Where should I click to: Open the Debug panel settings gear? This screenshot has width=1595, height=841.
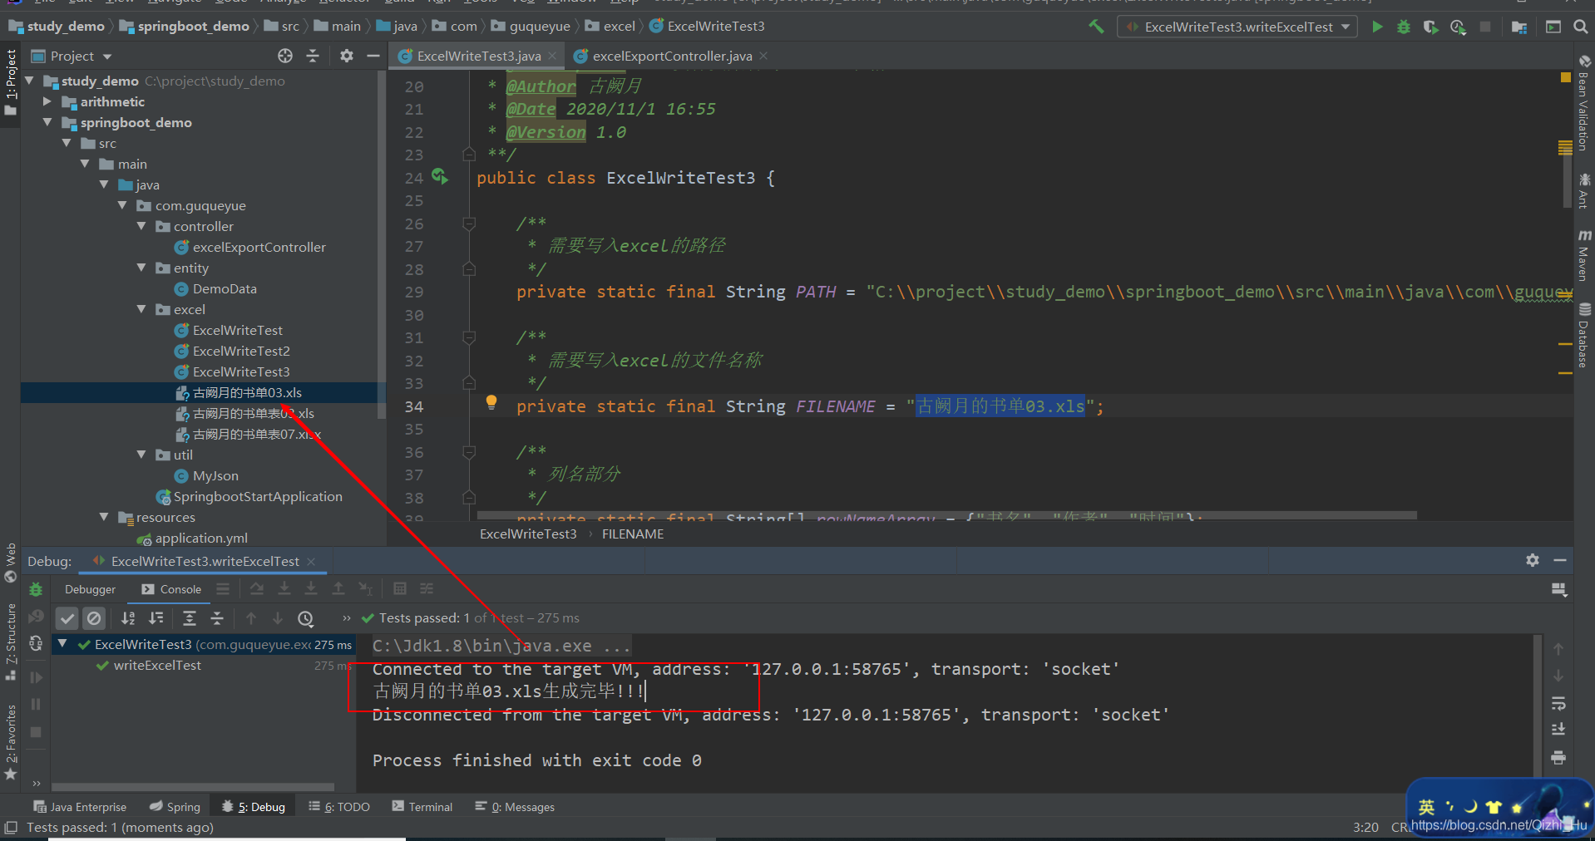pos(1533,560)
